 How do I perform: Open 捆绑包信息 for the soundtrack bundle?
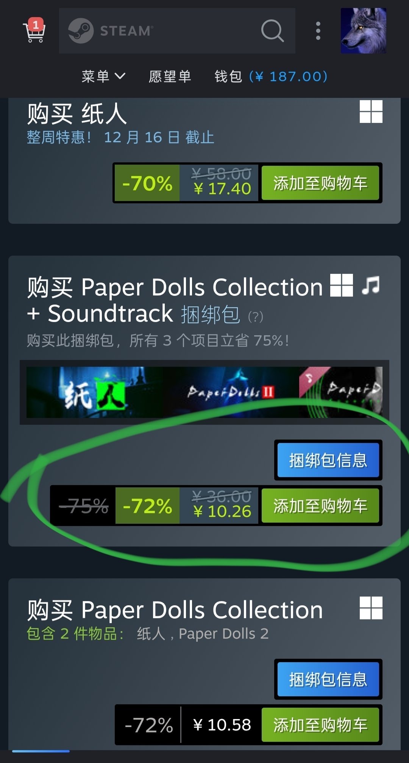click(328, 460)
